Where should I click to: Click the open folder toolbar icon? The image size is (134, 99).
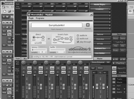(10, 11)
